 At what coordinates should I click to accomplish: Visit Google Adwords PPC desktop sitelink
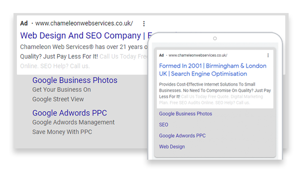70,113
